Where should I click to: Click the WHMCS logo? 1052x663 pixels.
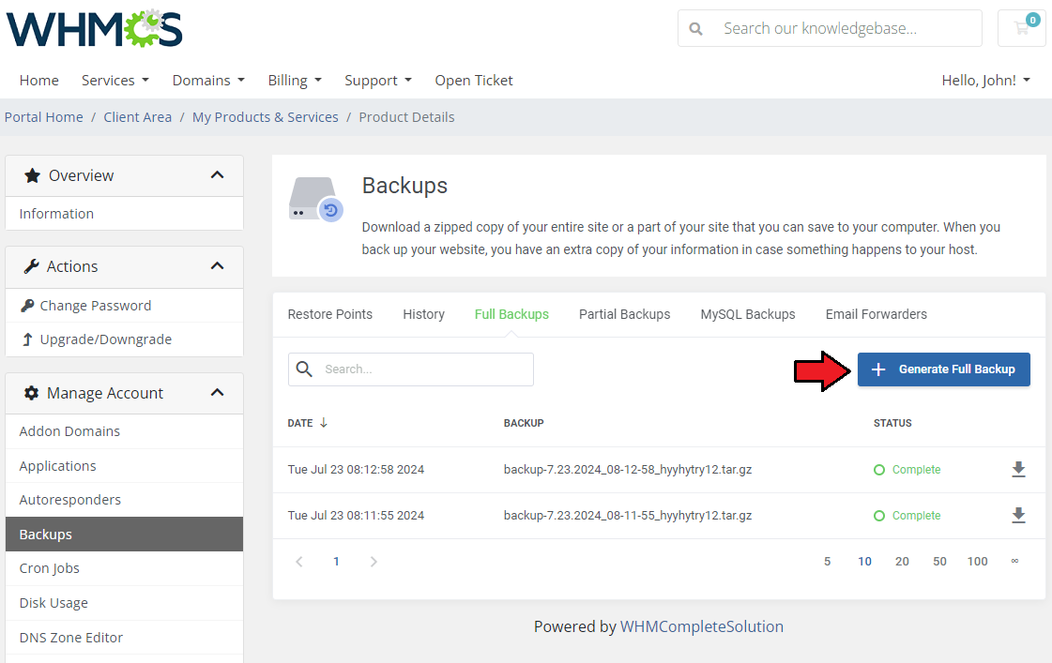(95, 29)
